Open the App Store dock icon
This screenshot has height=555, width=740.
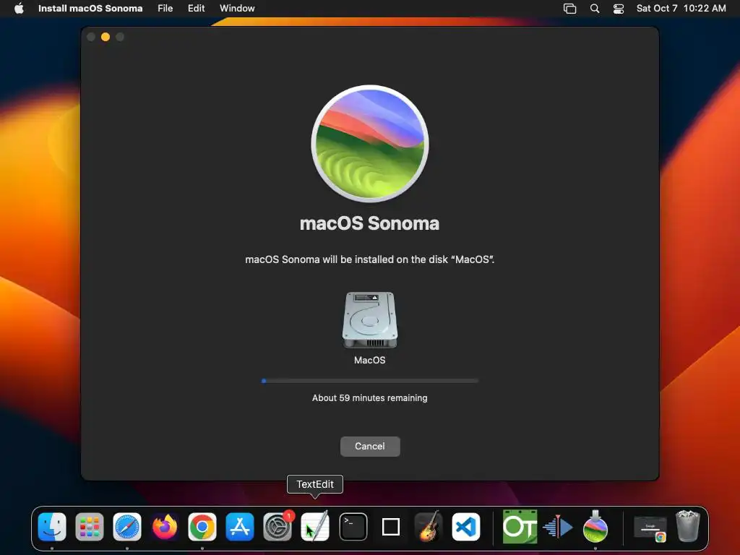tap(240, 526)
